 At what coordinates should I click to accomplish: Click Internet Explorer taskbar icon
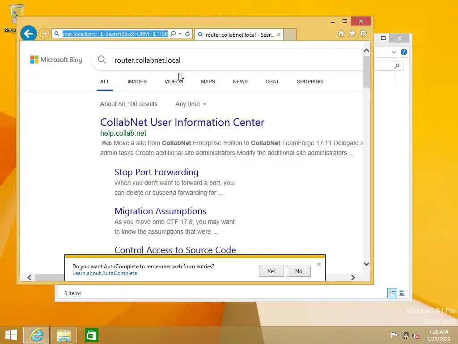pyautogui.click(x=36, y=335)
